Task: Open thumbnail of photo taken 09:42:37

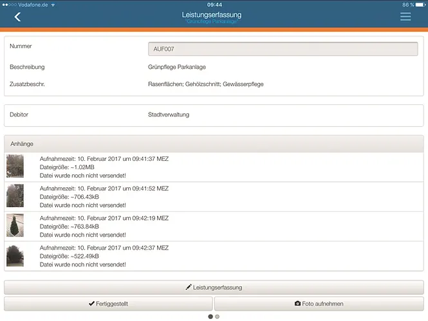Action: 15,255
